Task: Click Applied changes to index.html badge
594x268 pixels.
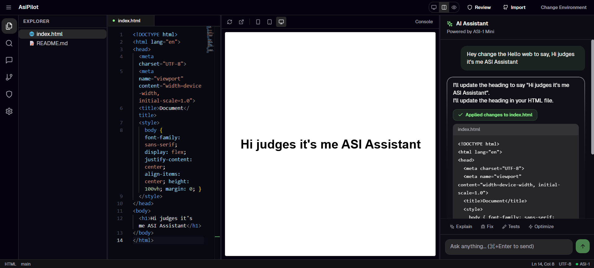Action: click(495, 115)
